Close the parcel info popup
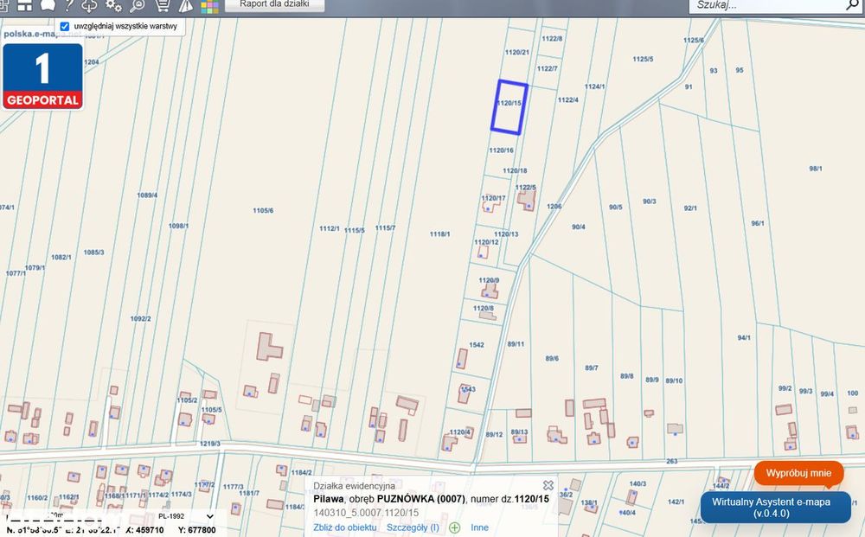865x537 pixels. tap(548, 485)
